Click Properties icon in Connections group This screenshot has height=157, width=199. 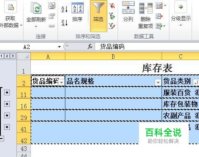[52, 16]
